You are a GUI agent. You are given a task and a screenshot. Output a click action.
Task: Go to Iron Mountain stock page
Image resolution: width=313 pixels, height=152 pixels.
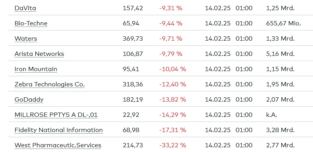pos(36,69)
